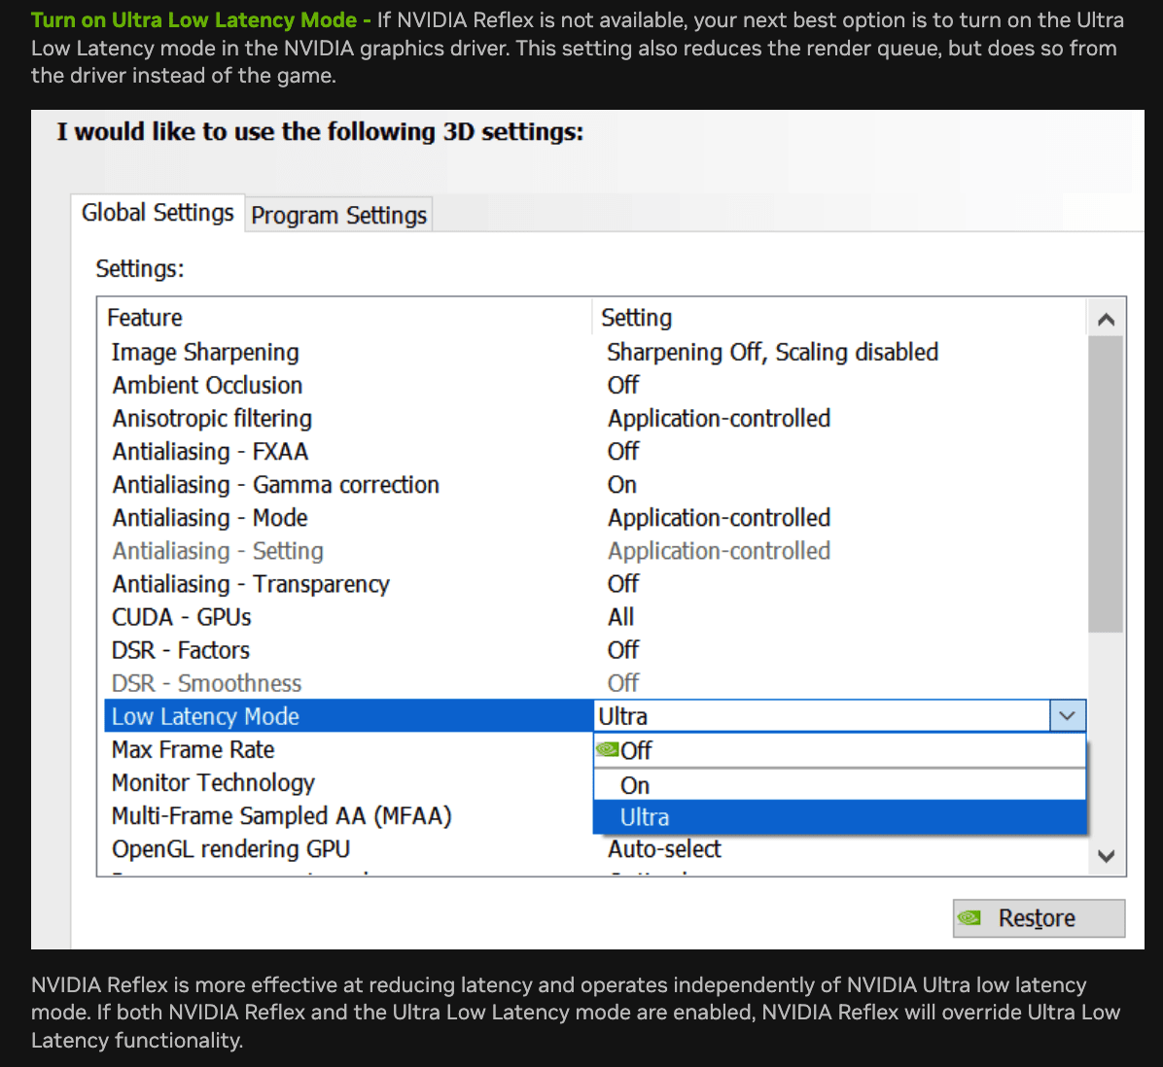The image size is (1163, 1067).
Task: Choose the Max Frame Rate row
Action: (193, 749)
